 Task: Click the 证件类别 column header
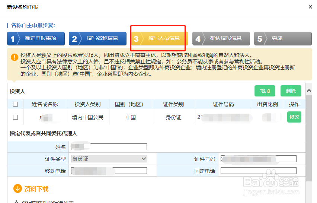click(173, 104)
